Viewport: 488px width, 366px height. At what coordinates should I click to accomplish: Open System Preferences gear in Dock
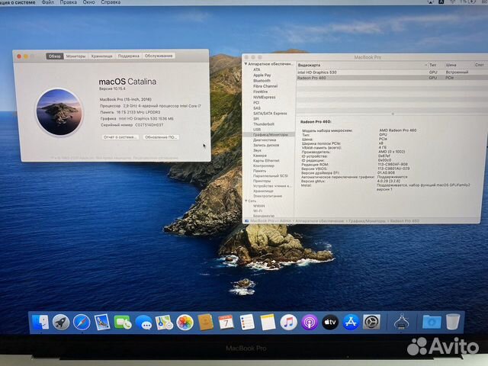[371, 322]
